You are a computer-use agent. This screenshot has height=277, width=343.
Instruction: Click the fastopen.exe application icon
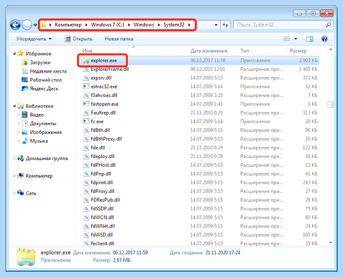[x=86, y=104]
